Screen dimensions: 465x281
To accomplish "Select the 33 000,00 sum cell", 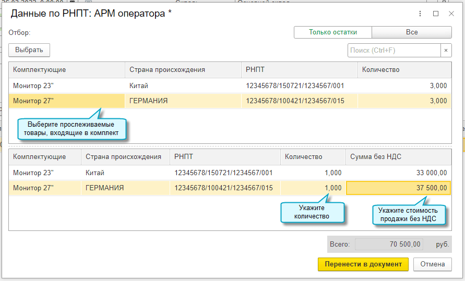I will coord(398,173).
